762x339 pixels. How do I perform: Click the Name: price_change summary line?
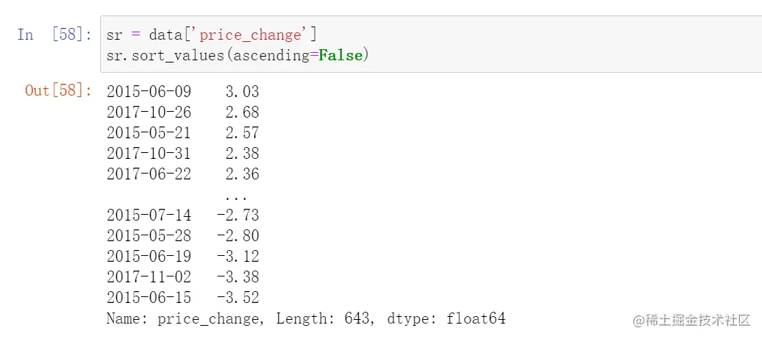point(305,318)
